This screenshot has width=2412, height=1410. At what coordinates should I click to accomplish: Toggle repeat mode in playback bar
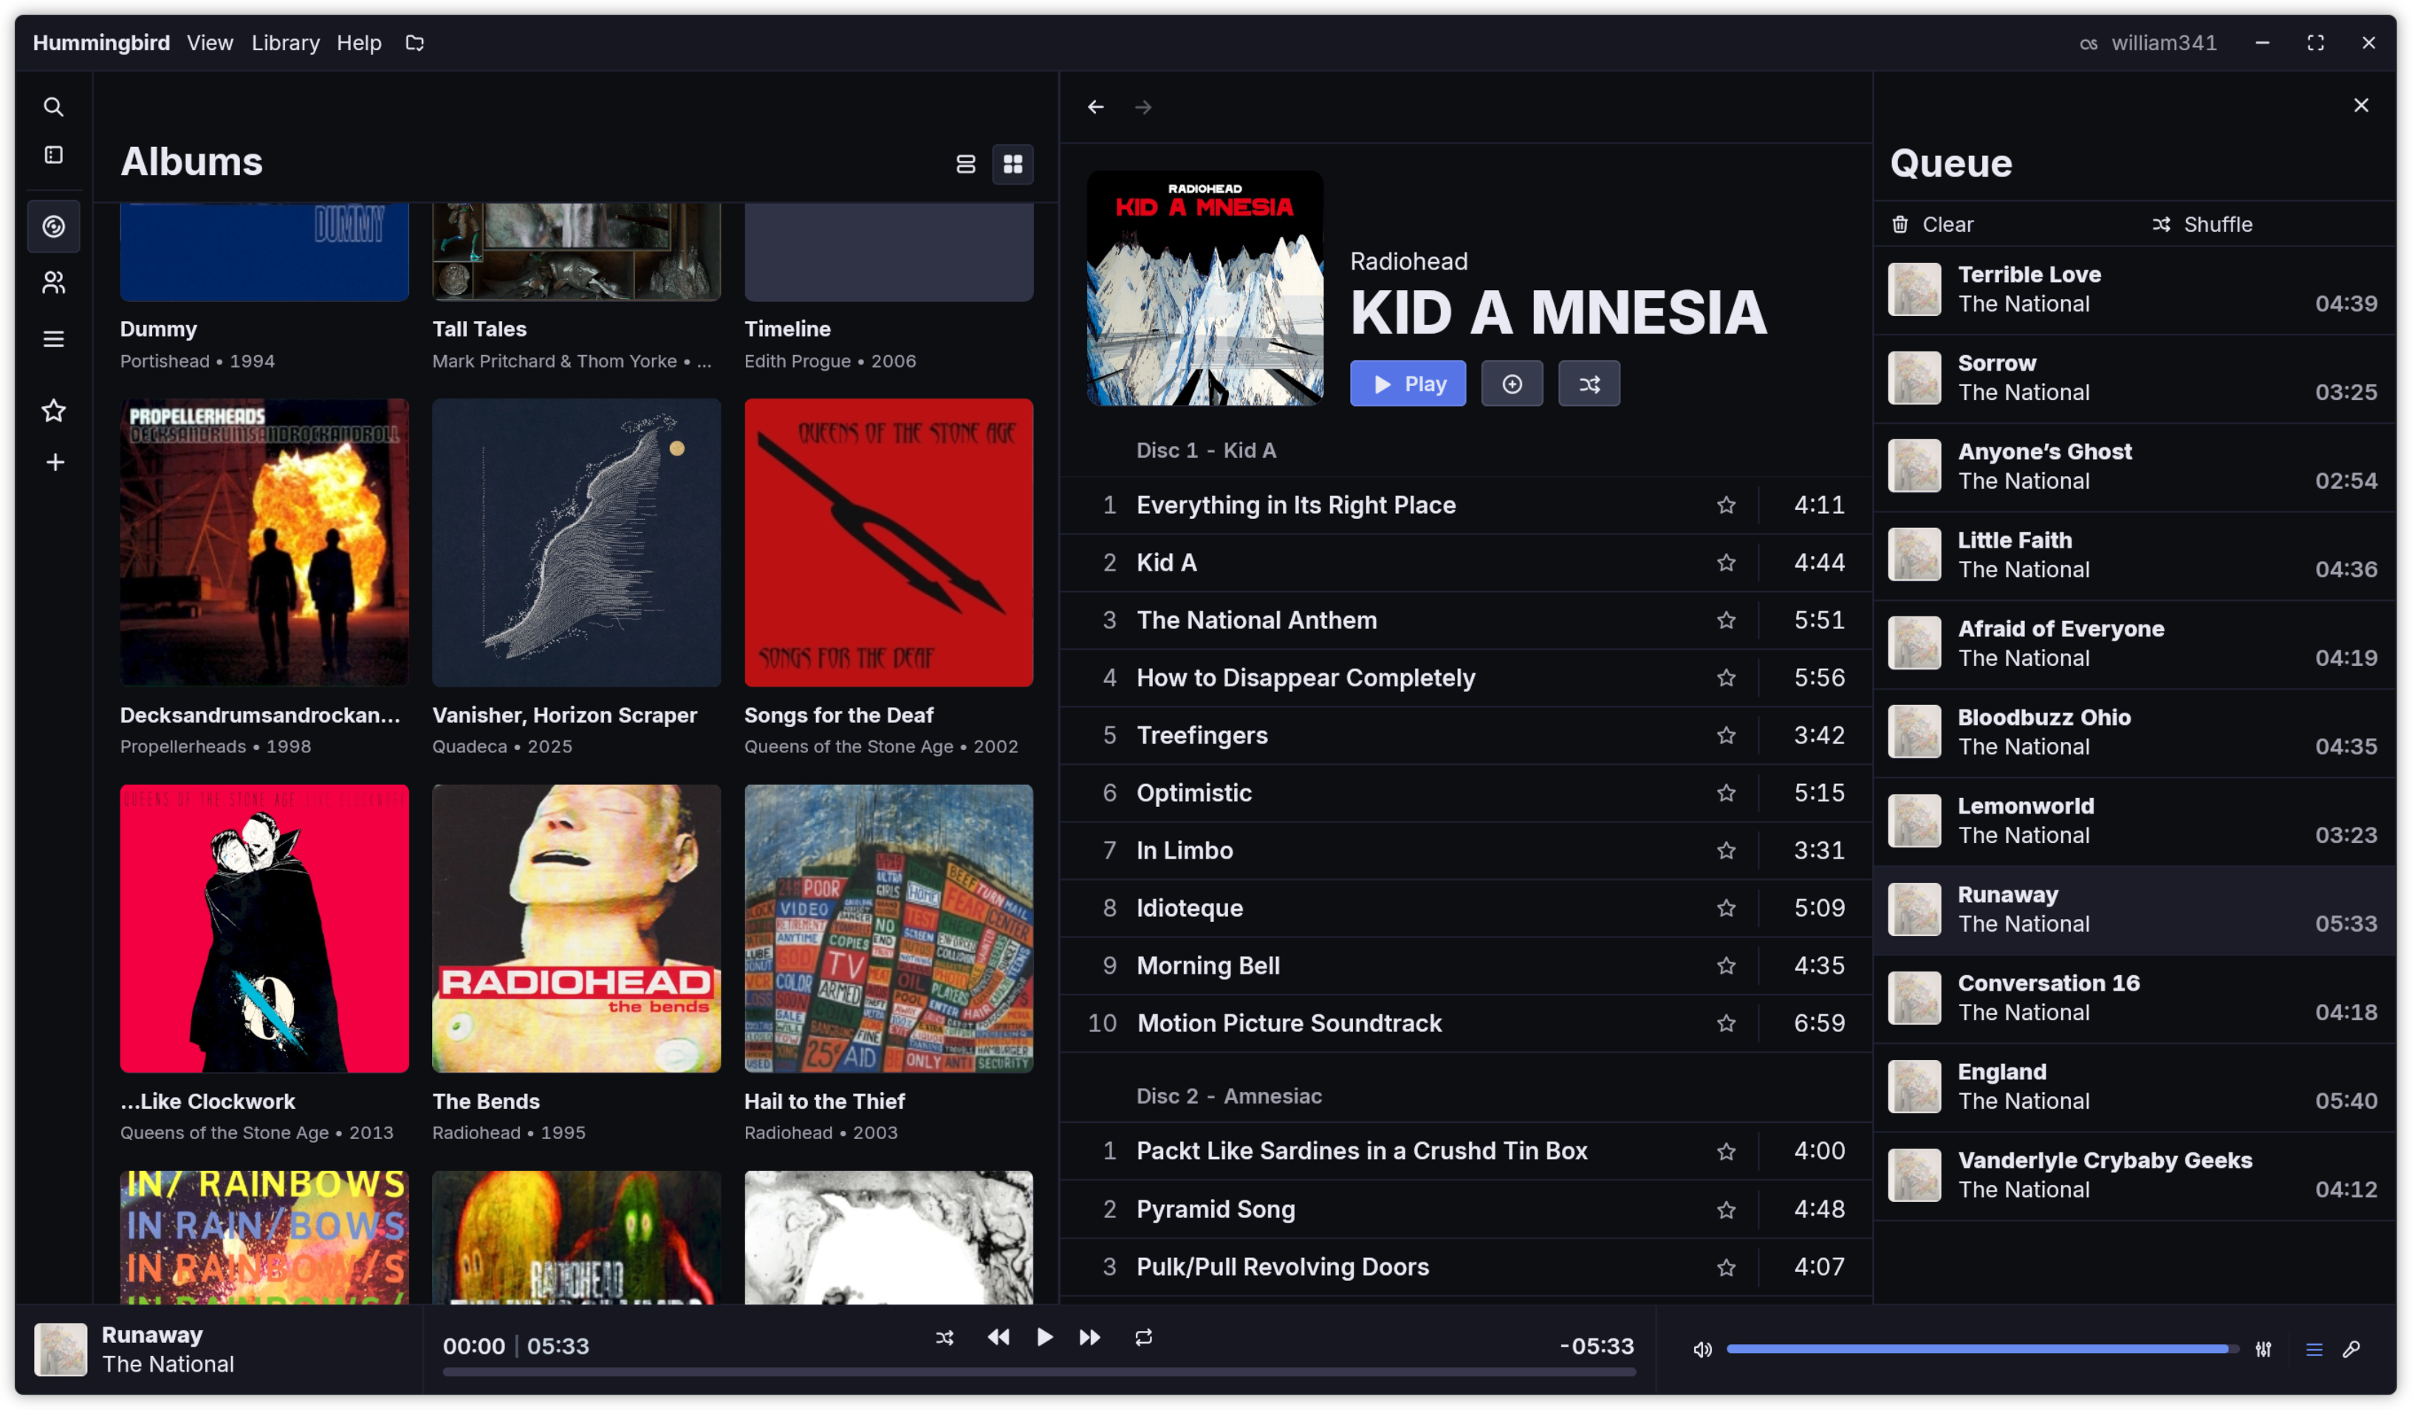point(1144,1338)
